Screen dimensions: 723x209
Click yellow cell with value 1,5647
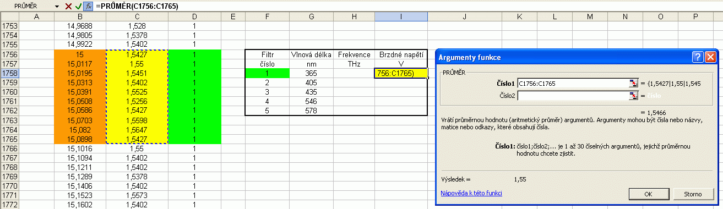tap(137, 130)
